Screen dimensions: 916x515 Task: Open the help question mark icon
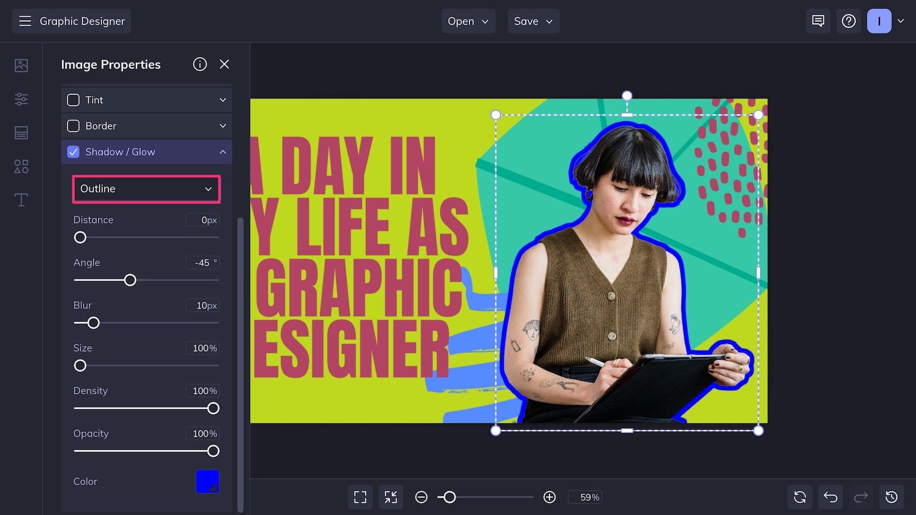(848, 21)
